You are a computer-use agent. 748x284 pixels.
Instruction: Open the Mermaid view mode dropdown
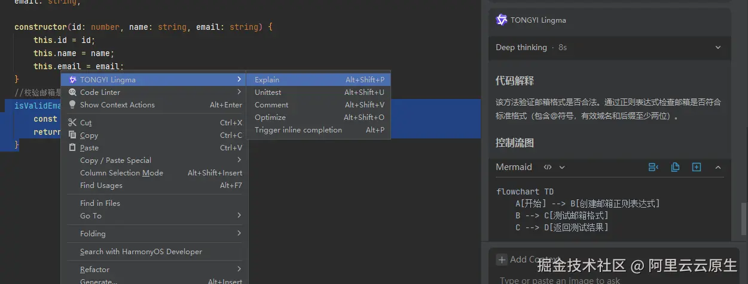pos(561,167)
